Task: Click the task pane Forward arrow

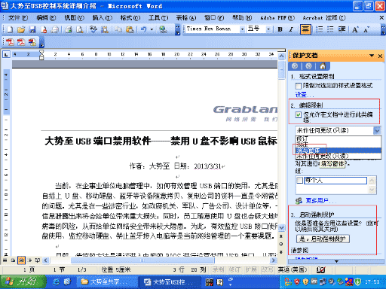Action: (x=308, y=66)
